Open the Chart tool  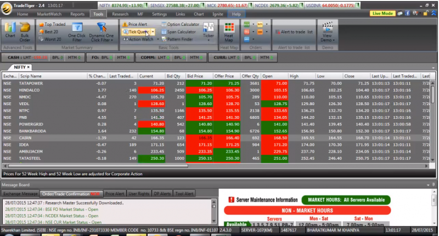coord(10,30)
